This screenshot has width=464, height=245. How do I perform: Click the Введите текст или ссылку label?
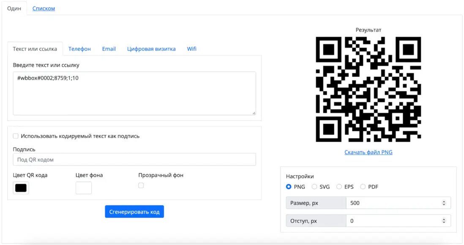pos(46,65)
